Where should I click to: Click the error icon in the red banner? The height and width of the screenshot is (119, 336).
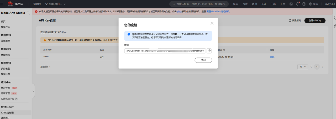[36, 12]
